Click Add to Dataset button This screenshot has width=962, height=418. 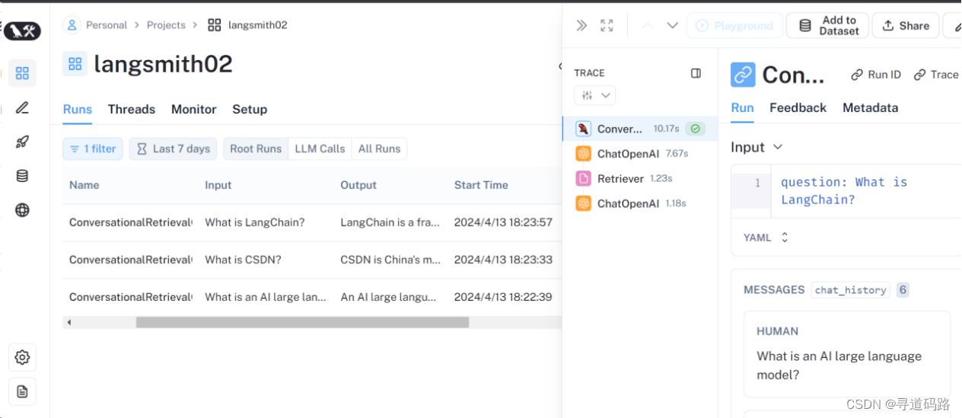827,25
